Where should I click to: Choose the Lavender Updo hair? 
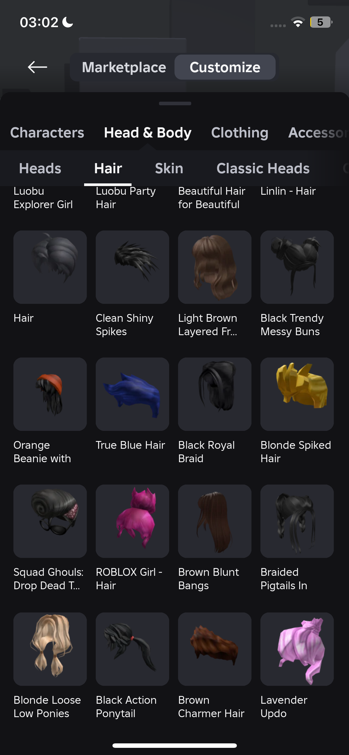pyautogui.click(x=297, y=649)
